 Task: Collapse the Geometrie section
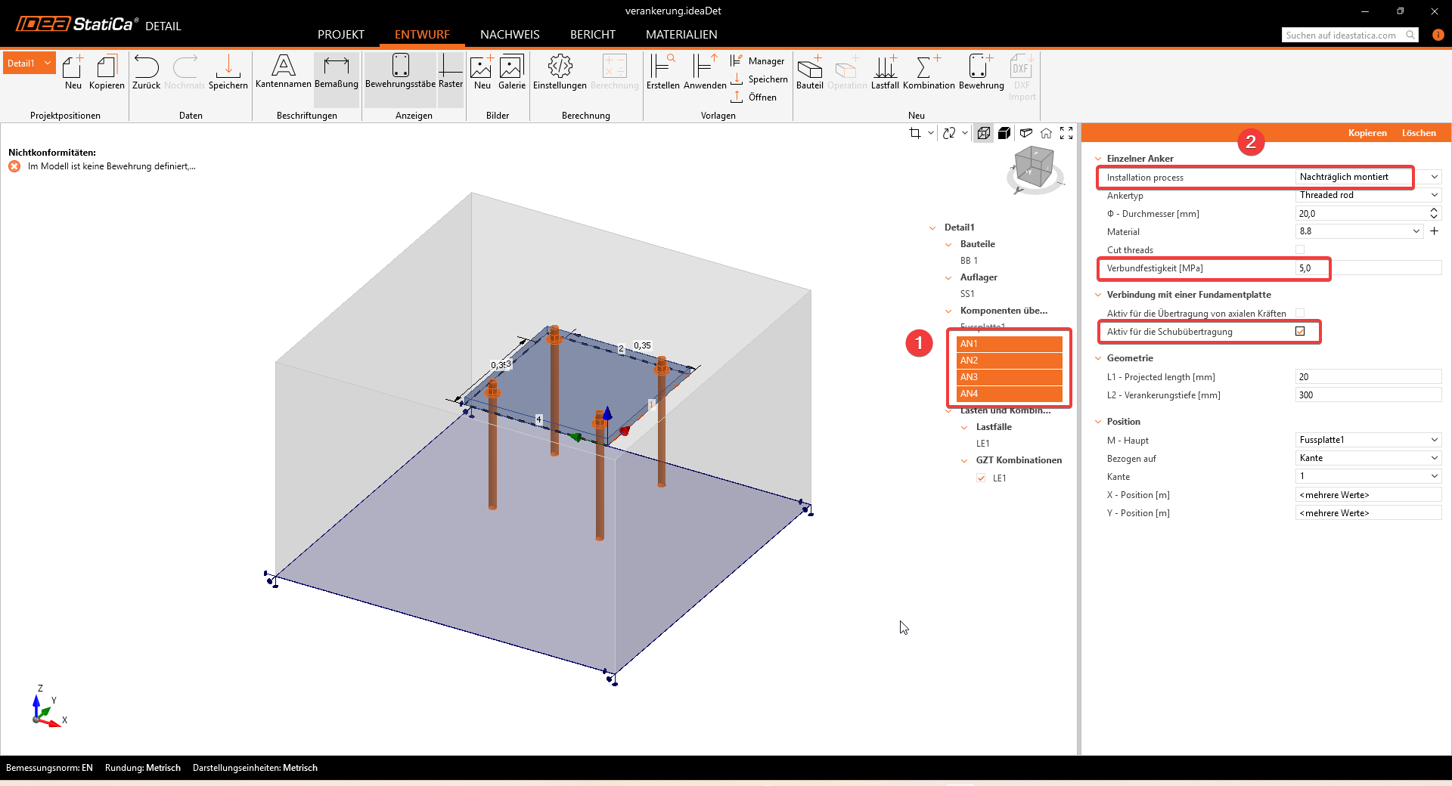coord(1098,358)
